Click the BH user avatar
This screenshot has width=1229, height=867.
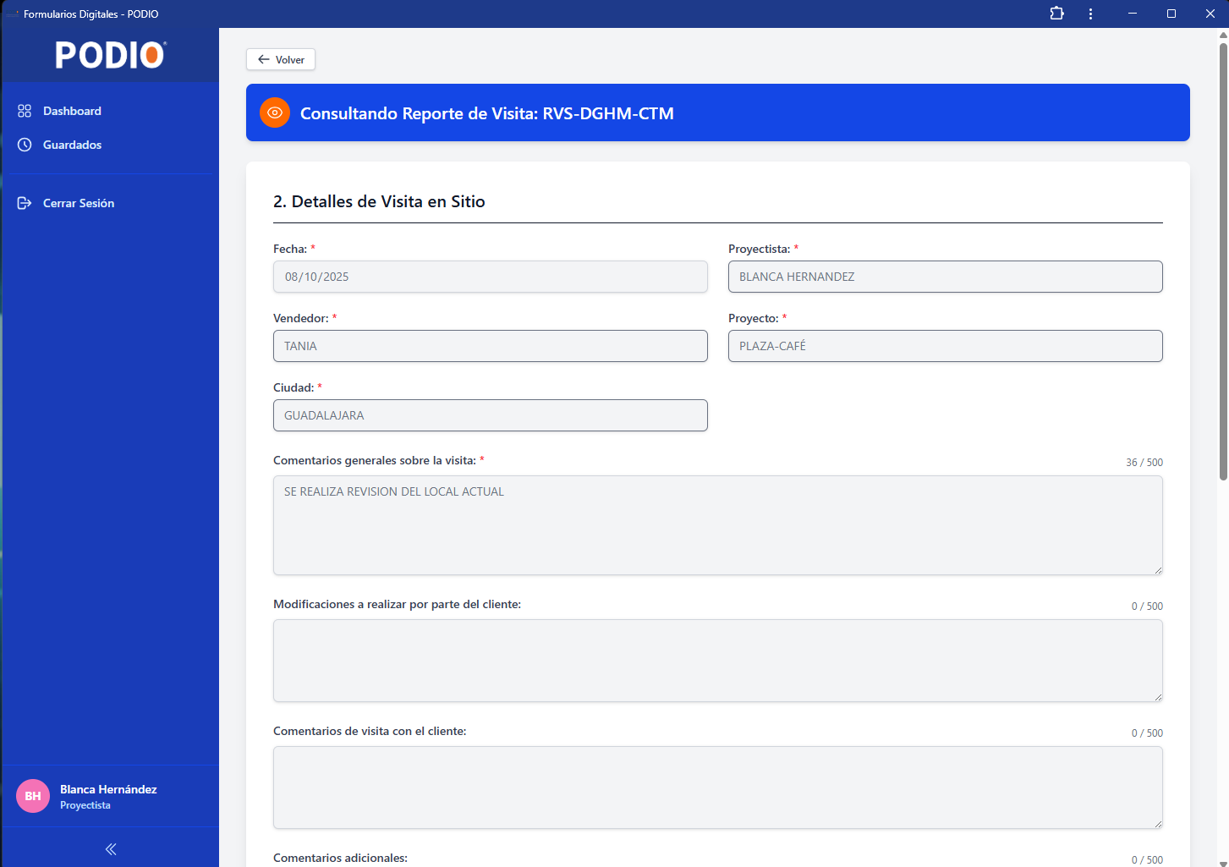click(x=33, y=796)
